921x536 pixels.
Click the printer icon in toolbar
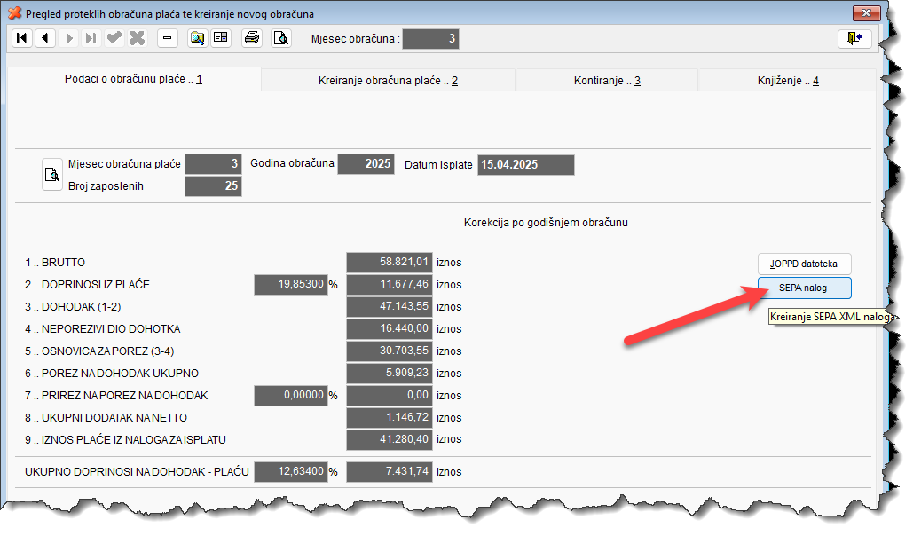[x=252, y=38]
